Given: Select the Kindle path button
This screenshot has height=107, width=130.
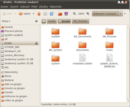Looking at the screenshot, I should [x=64, y=21].
